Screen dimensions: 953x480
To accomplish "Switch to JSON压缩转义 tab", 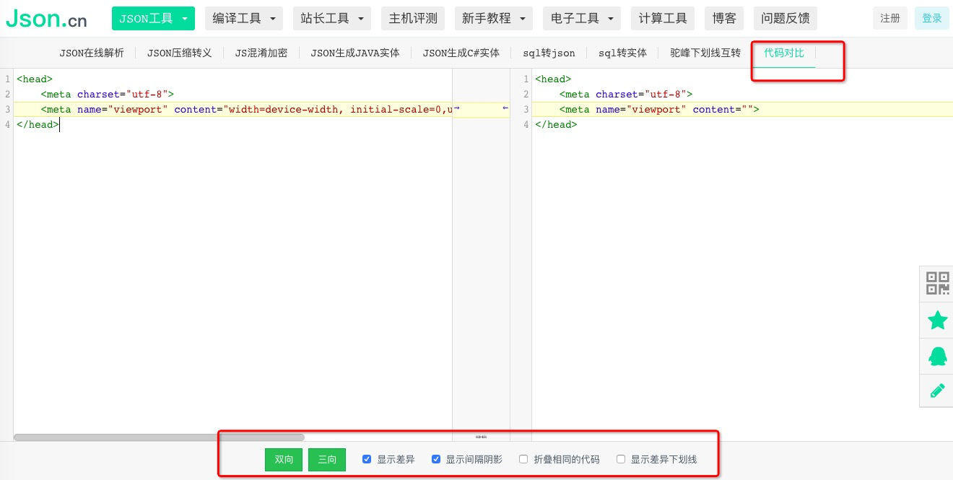I will tap(180, 53).
